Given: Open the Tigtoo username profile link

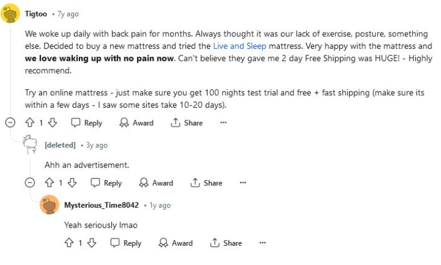Looking at the screenshot, I should pyautogui.click(x=36, y=13).
